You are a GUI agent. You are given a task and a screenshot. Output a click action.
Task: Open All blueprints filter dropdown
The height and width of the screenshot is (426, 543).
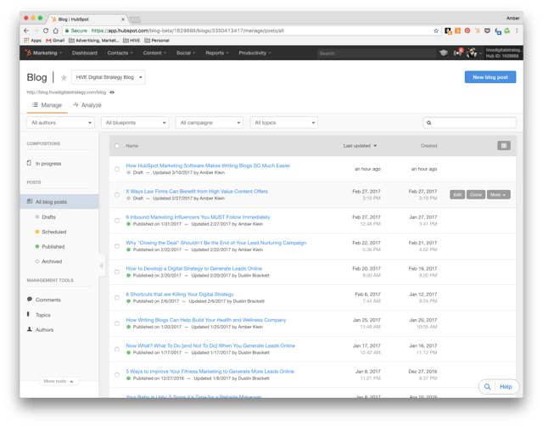pos(135,122)
